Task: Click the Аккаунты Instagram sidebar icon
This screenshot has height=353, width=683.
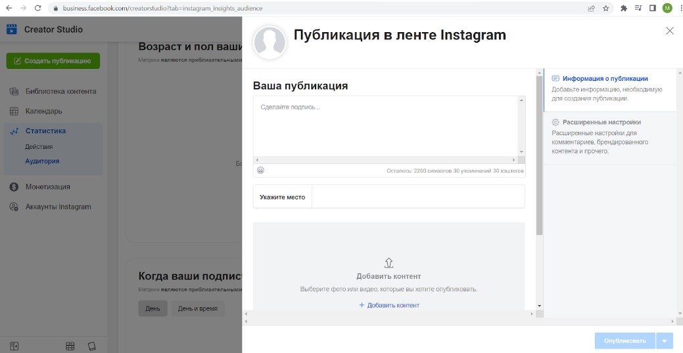Action: click(x=14, y=207)
